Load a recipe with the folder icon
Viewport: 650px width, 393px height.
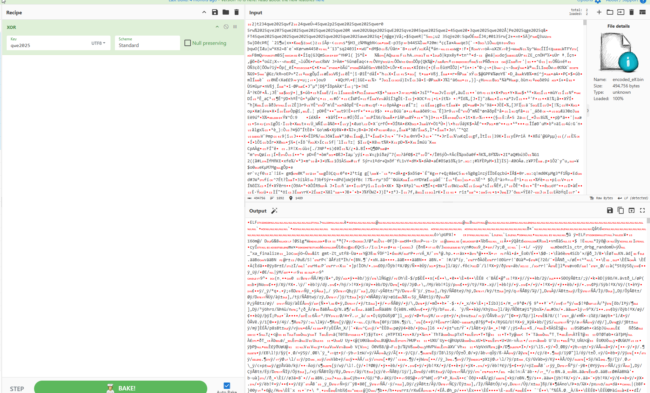tap(226, 12)
